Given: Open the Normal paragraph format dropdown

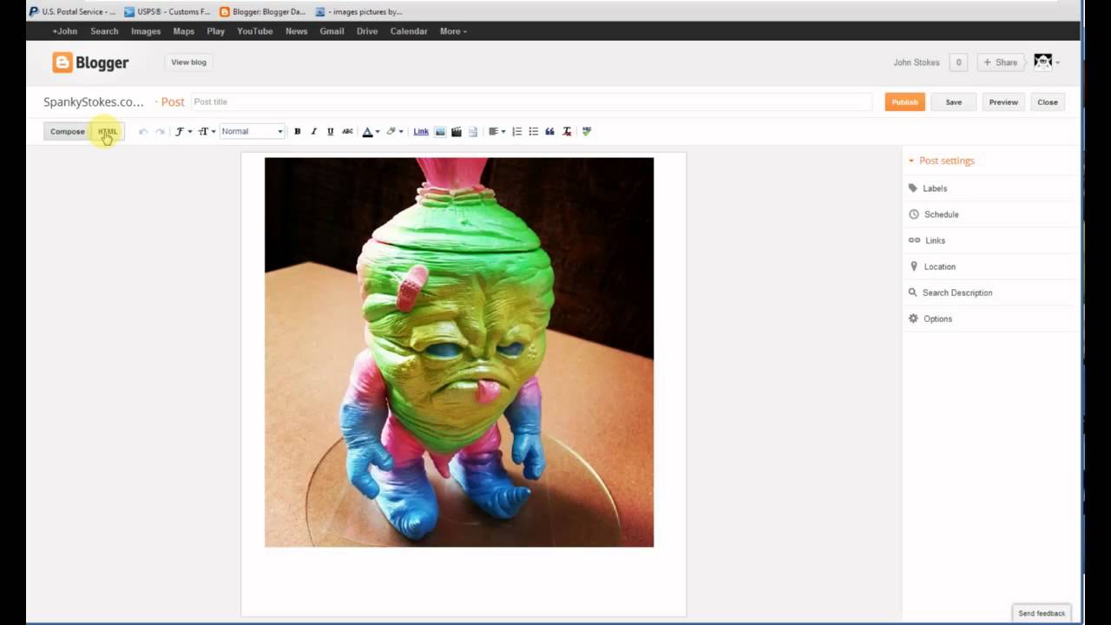Looking at the screenshot, I should 252,132.
